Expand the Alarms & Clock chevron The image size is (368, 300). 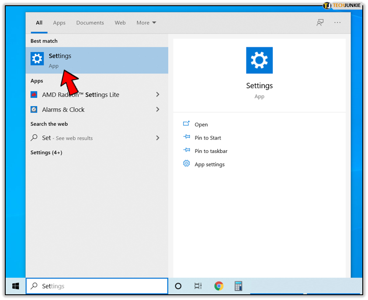[158, 109]
